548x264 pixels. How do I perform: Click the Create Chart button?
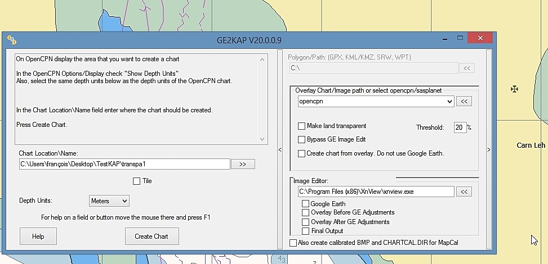pyautogui.click(x=152, y=236)
